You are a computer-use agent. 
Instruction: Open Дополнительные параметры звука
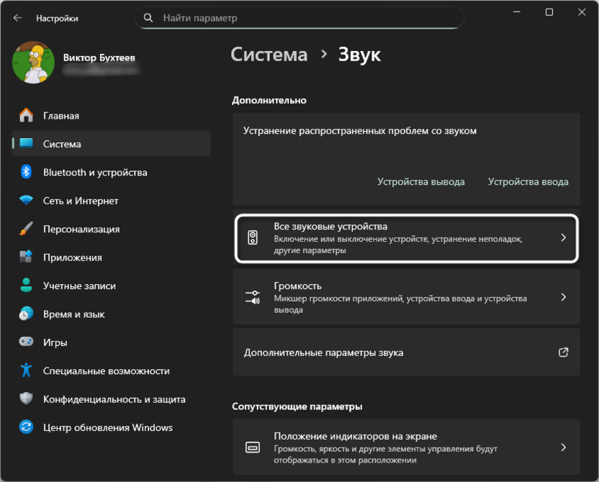(405, 353)
